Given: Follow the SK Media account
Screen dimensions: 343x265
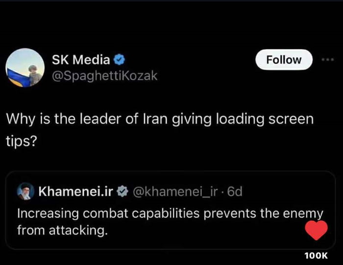Looking at the screenshot, I should pyautogui.click(x=284, y=60).
